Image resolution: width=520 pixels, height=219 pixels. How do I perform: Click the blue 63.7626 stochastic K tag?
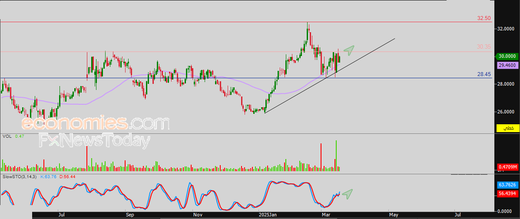507,185
